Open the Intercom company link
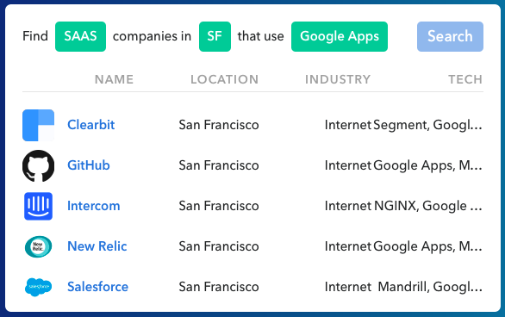This screenshot has height=317, width=505. 94,206
